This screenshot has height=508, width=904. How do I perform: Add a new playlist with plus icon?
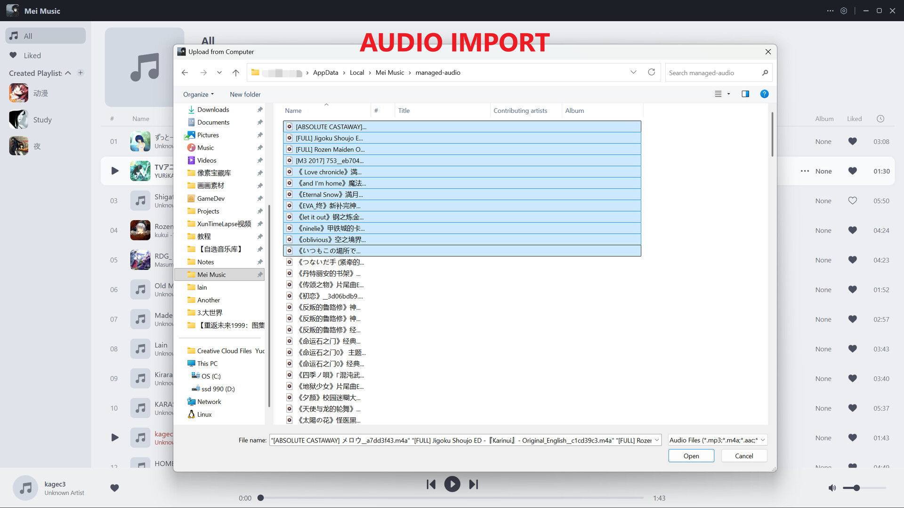click(x=81, y=73)
